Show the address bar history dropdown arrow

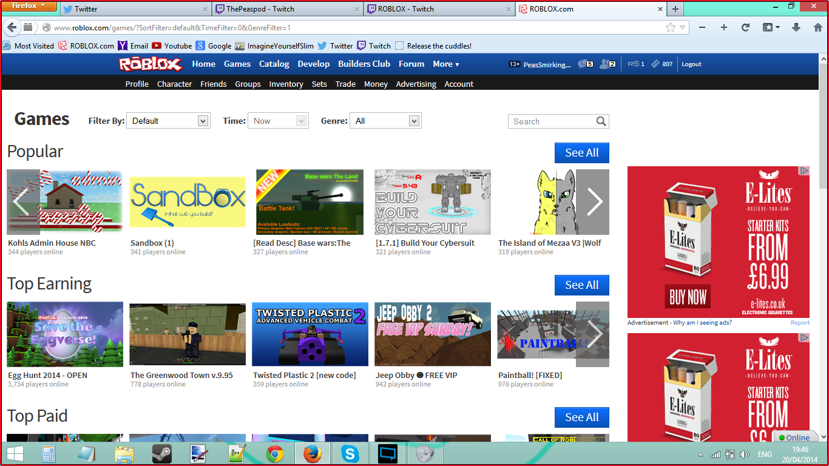pyautogui.click(x=683, y=27)
